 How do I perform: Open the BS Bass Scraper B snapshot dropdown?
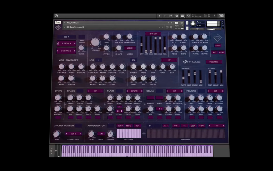coord(65,27)
